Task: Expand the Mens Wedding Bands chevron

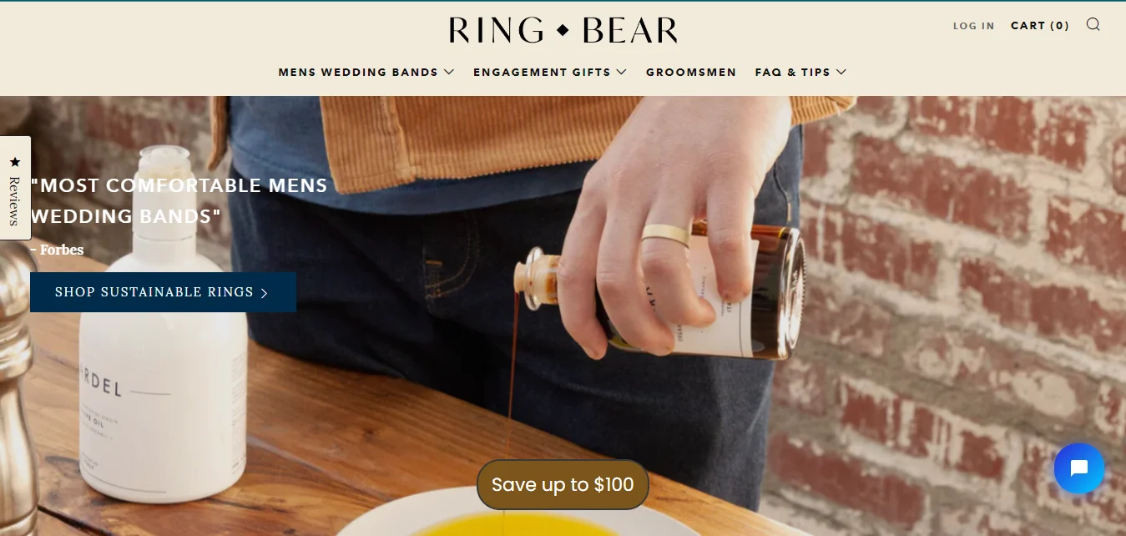Action: pos(449,72)
